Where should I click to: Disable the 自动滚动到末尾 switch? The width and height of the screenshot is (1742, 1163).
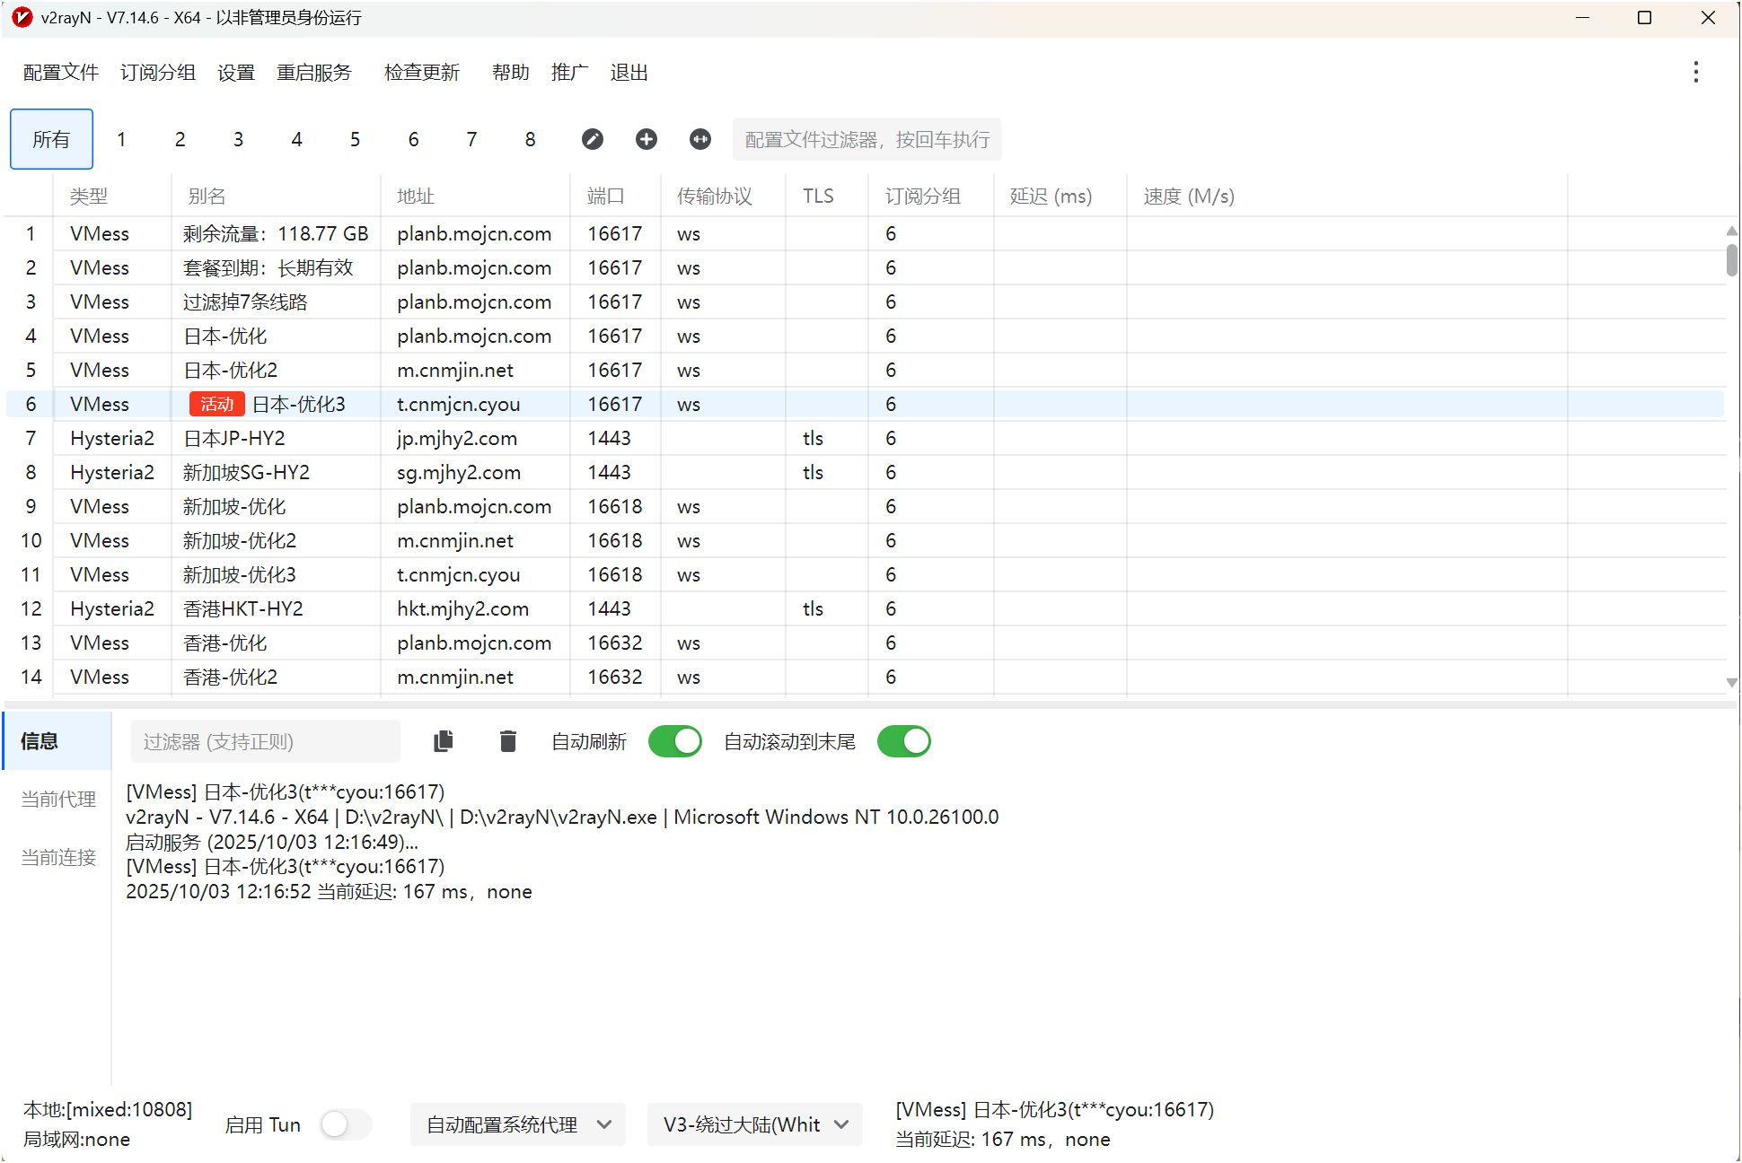click(x=903, y=741)
